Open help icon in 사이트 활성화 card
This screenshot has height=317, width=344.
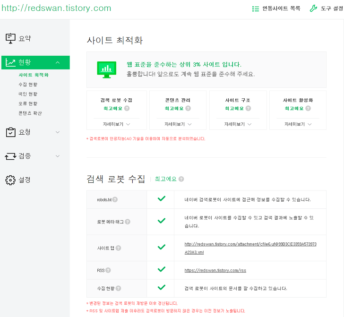pyautogui.click(x=308, y=108)
